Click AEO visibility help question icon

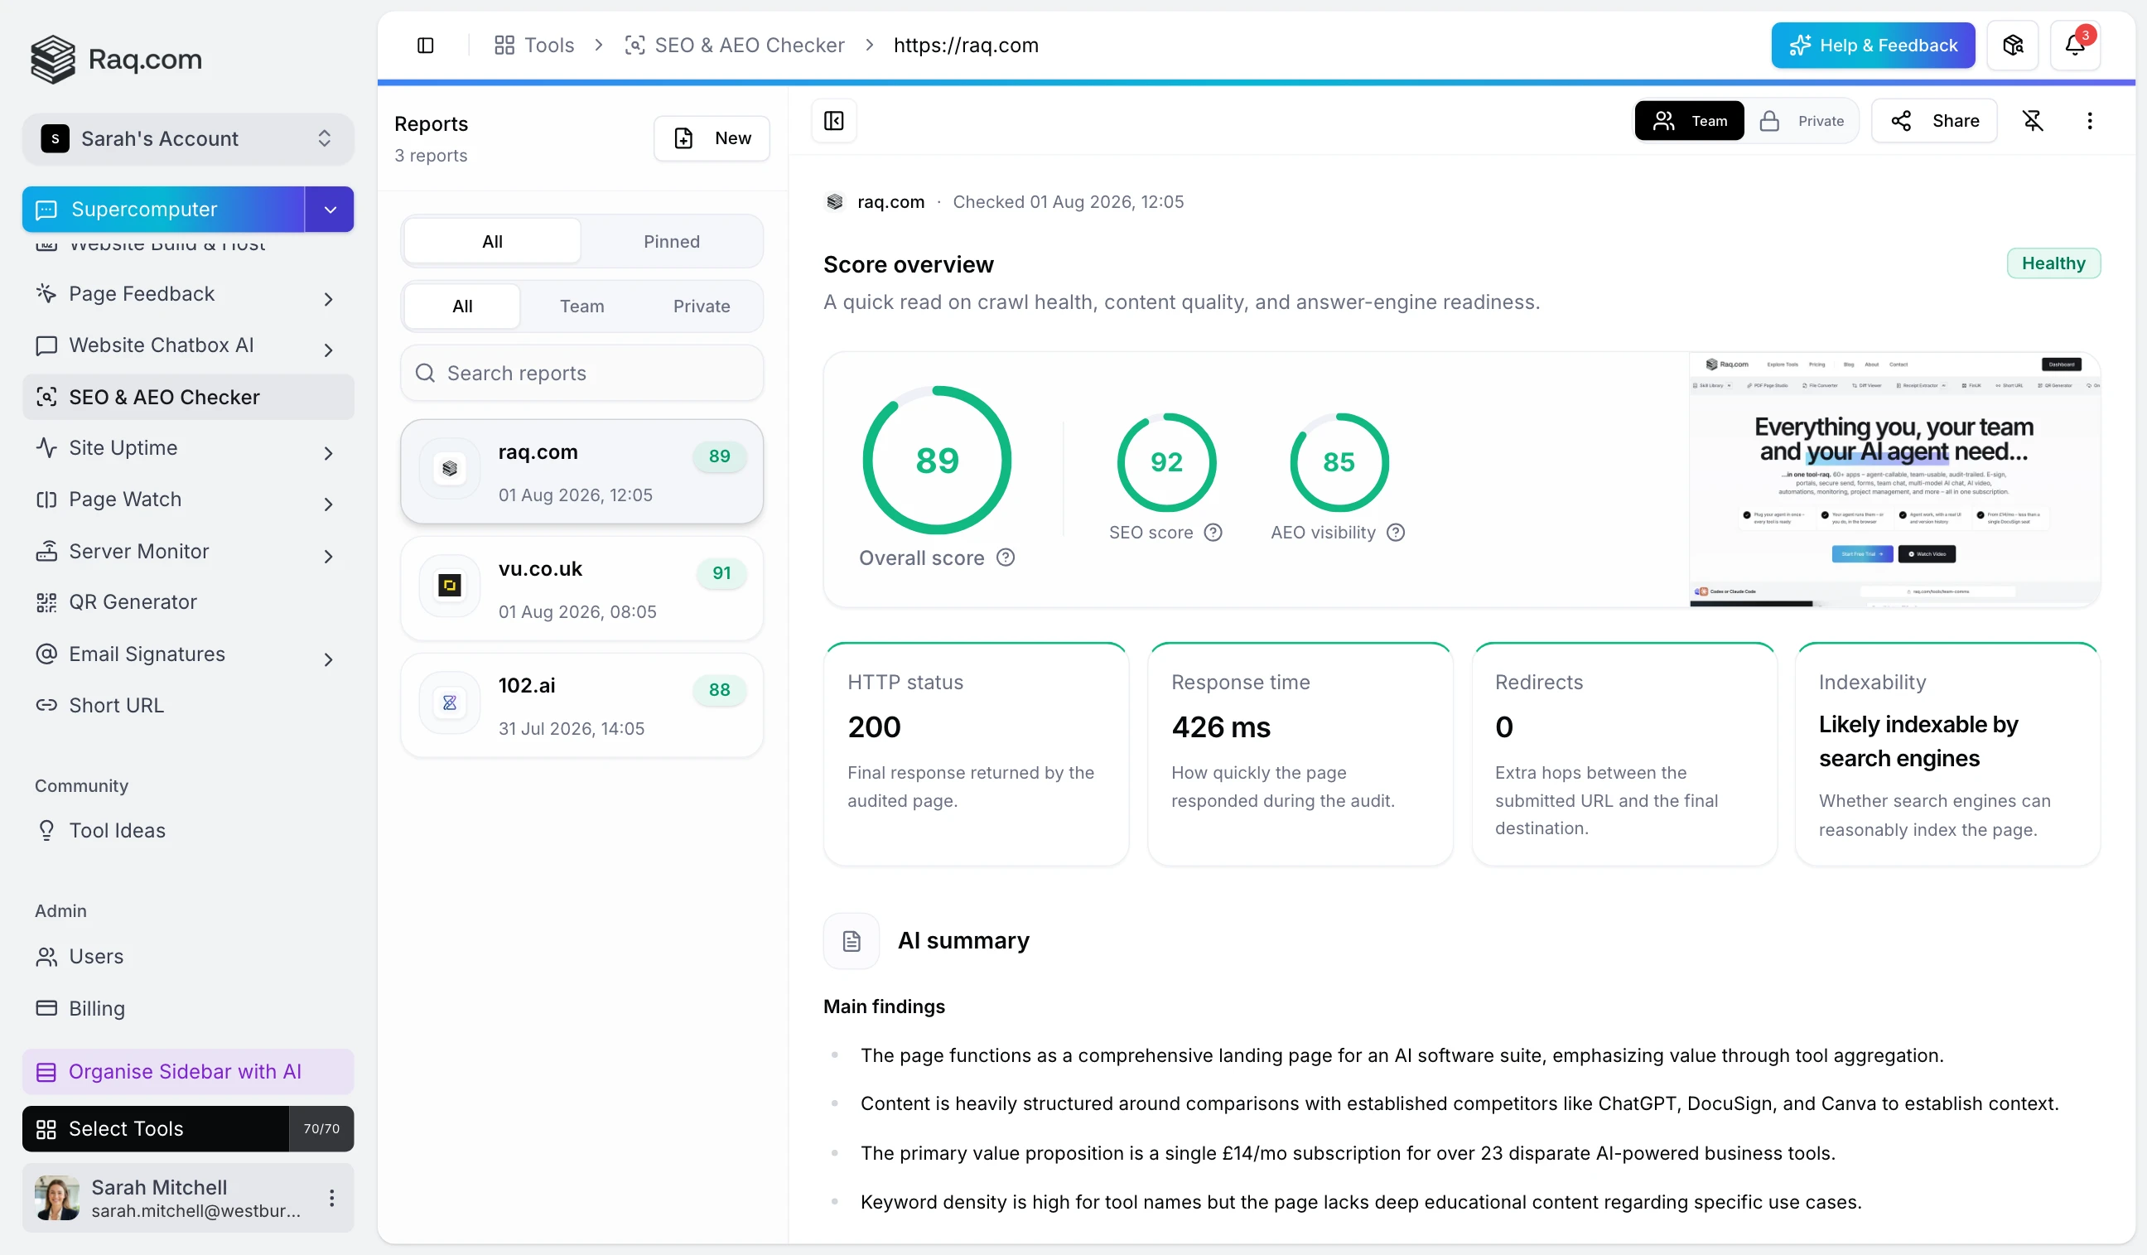coord(1396,533)
